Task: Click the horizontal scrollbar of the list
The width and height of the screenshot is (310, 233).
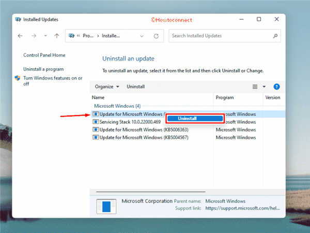Action: (x=151, y=192)
